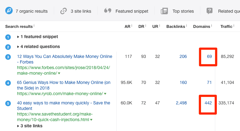Open the 12 Ways Forbes article link

tap(64, 59)
